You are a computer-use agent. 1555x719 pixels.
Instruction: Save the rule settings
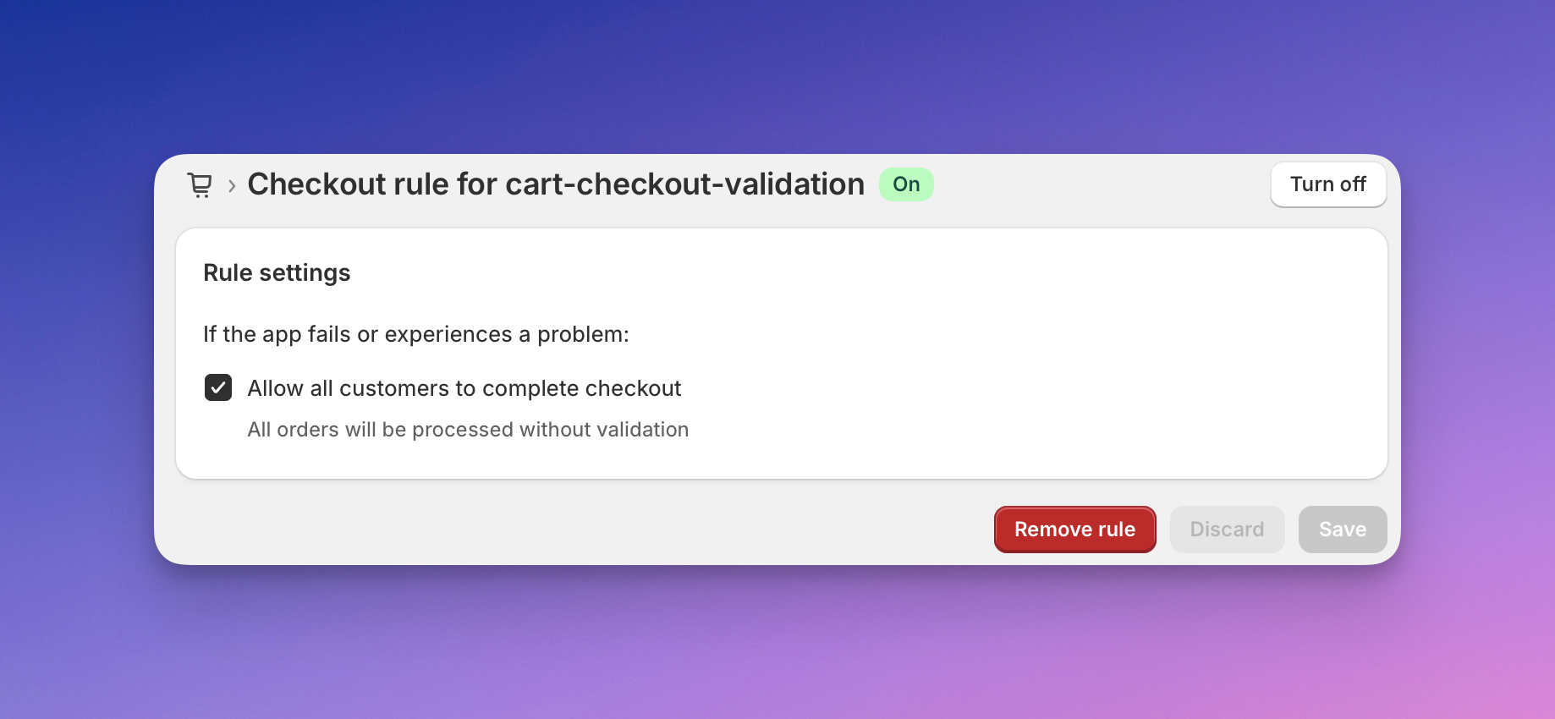click(1342, 530)
